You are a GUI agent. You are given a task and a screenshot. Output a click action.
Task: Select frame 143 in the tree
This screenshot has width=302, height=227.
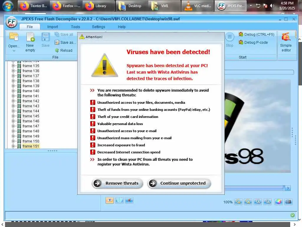31,106
